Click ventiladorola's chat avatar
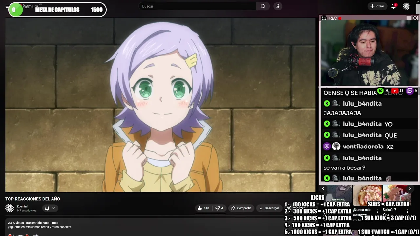Screen dimensions: 420x236 pos(336,147)
